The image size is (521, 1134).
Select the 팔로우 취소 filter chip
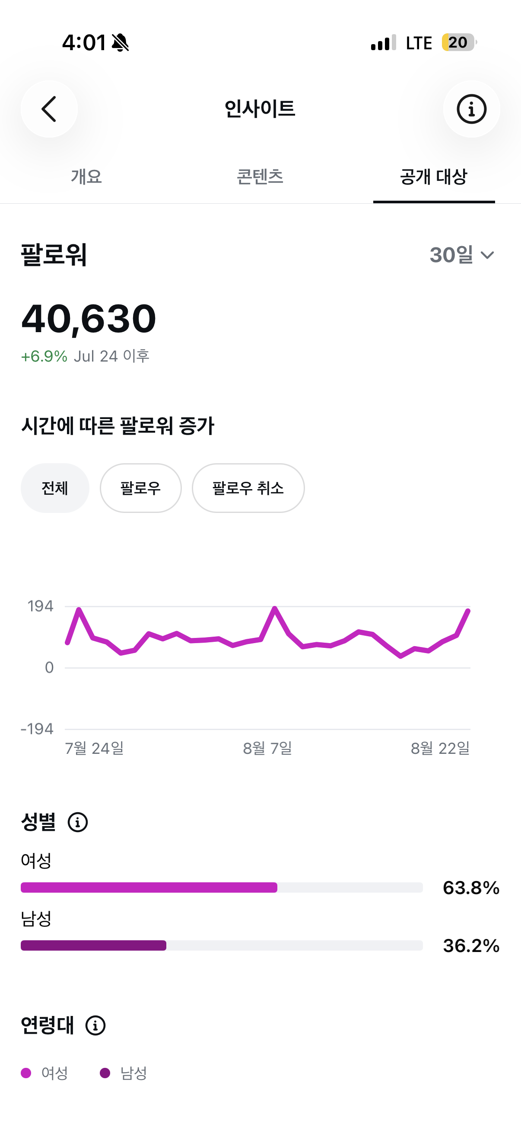[x=248, y=488]
